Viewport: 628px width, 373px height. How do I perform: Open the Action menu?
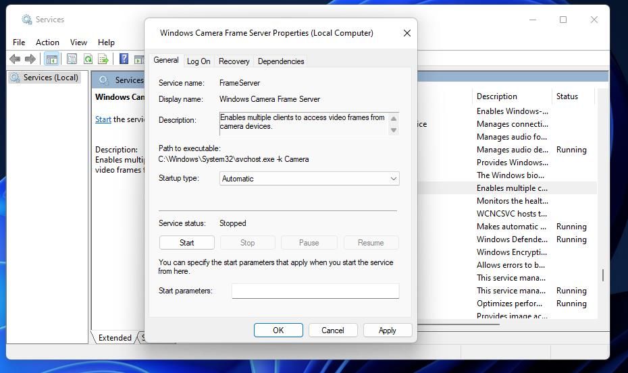tap(47, 42)
